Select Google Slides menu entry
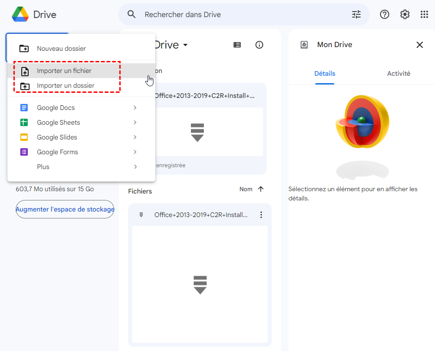Viewport: 435px width, 351px height. click(x=81, y=137)
